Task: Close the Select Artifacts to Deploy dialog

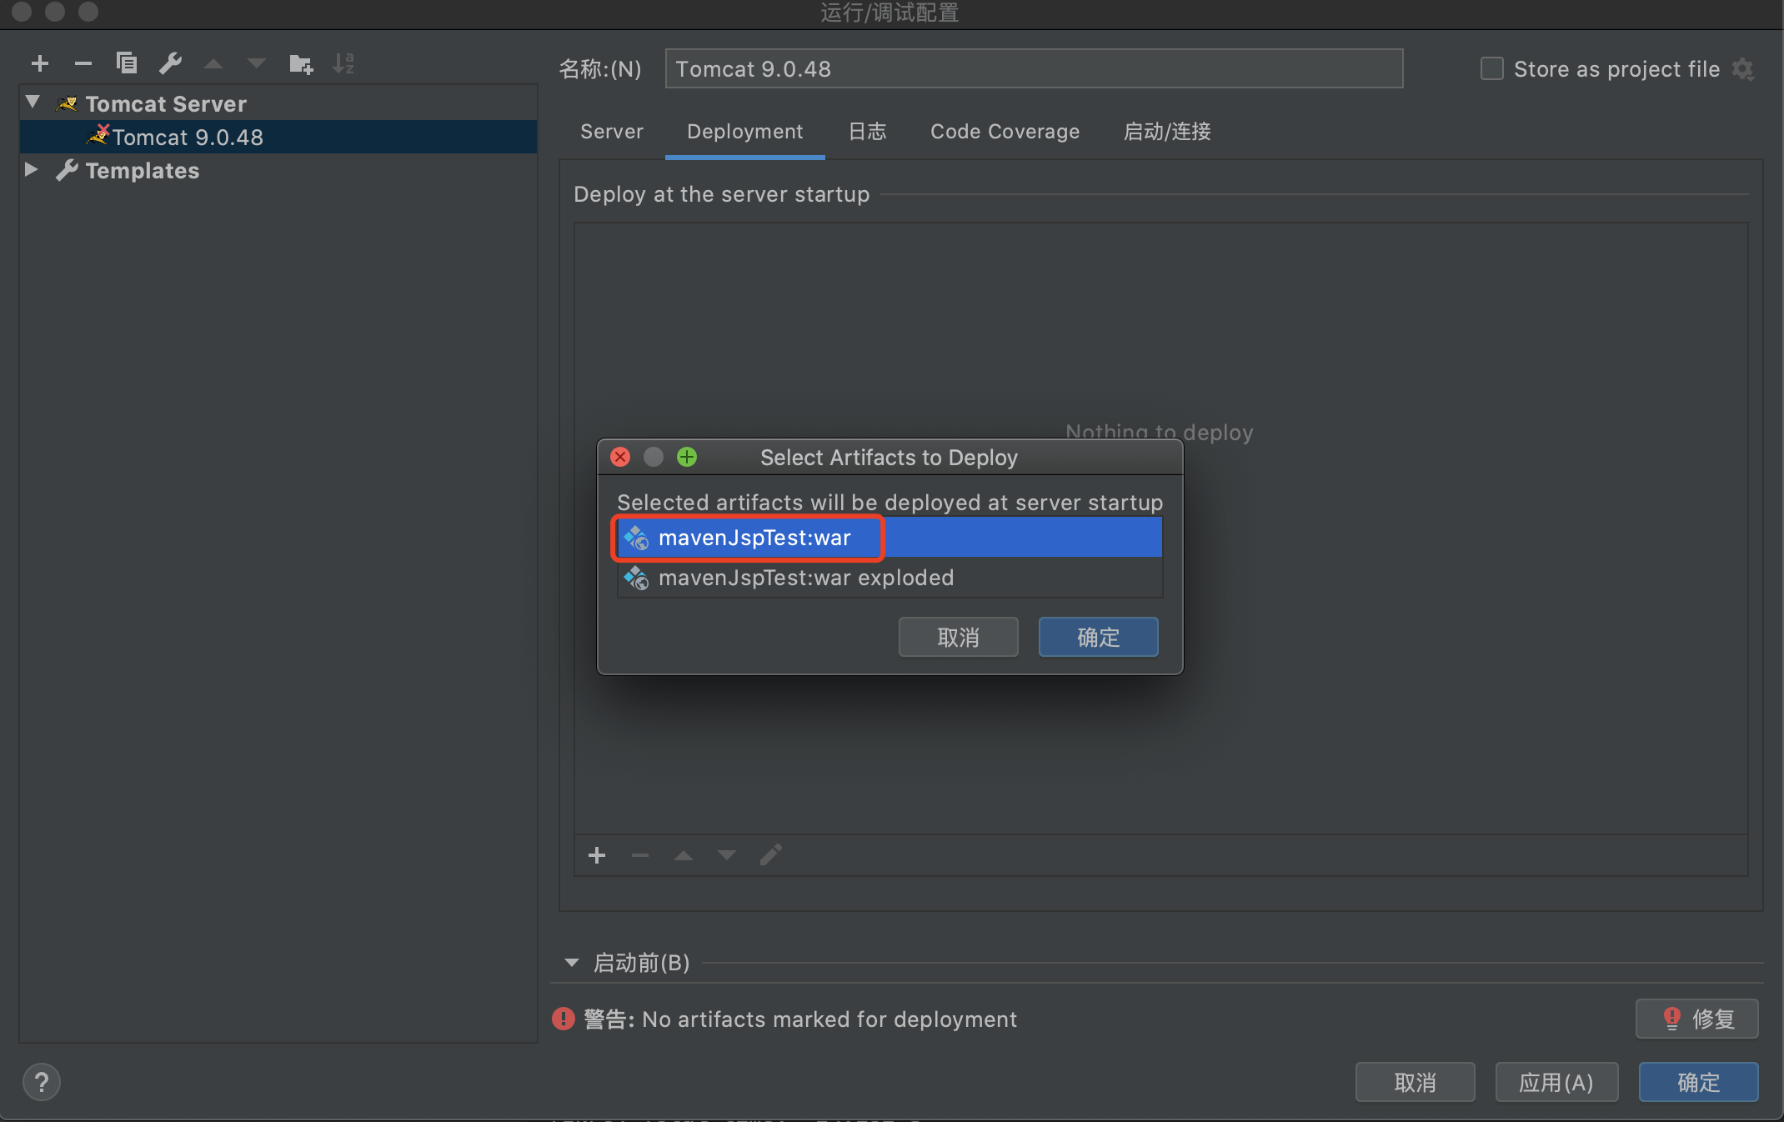Action: pyautogui.click(x=620, y=457)
